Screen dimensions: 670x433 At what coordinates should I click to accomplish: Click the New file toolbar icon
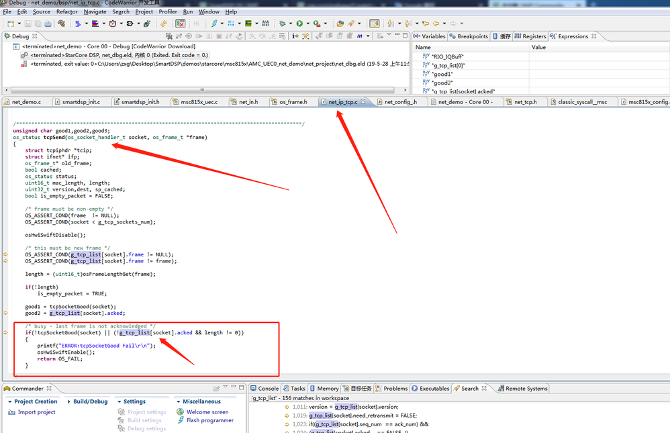click(x=11, y=23)
